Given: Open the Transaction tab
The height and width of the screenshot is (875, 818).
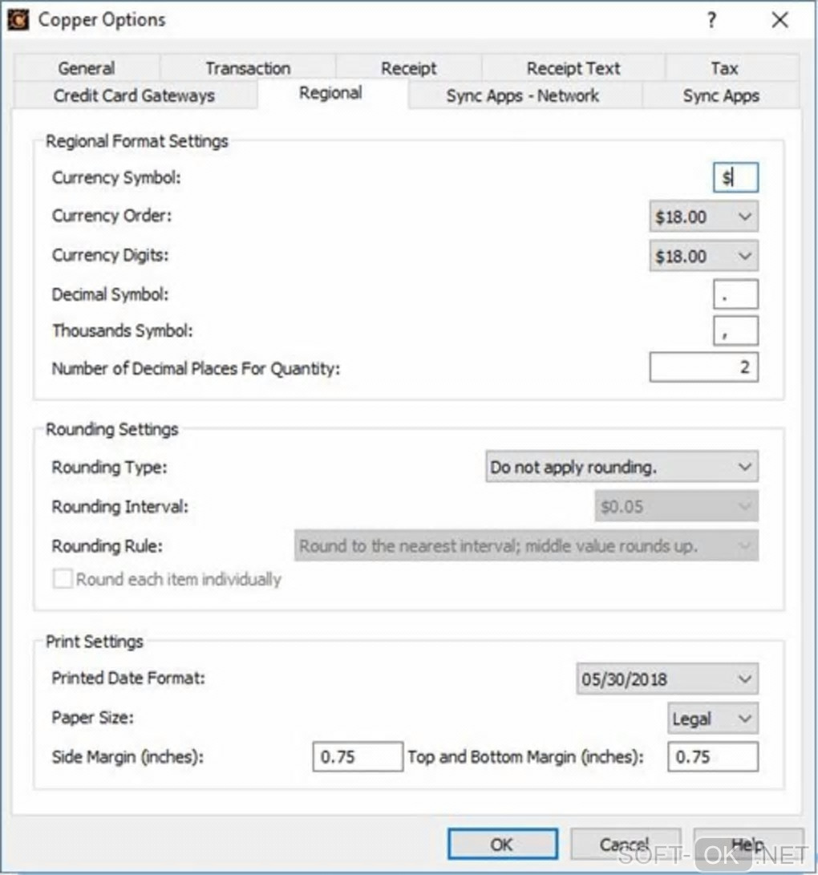Looking at the screenshot, I should [x=248, y=68].
